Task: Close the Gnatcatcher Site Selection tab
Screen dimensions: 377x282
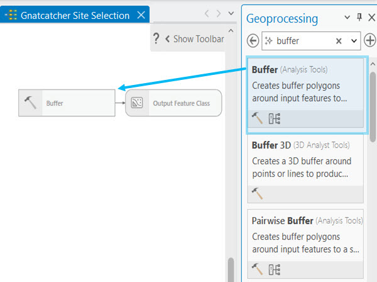Action: click(141, 15)
